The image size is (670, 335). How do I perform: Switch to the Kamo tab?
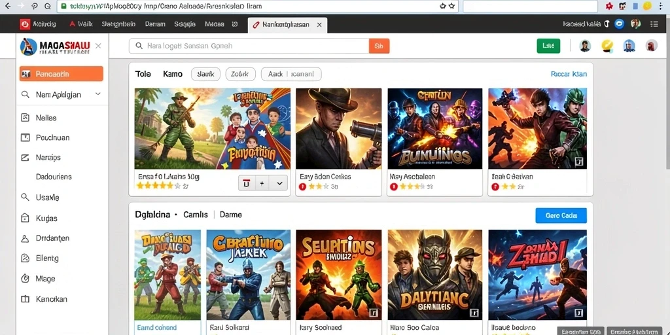173,74
